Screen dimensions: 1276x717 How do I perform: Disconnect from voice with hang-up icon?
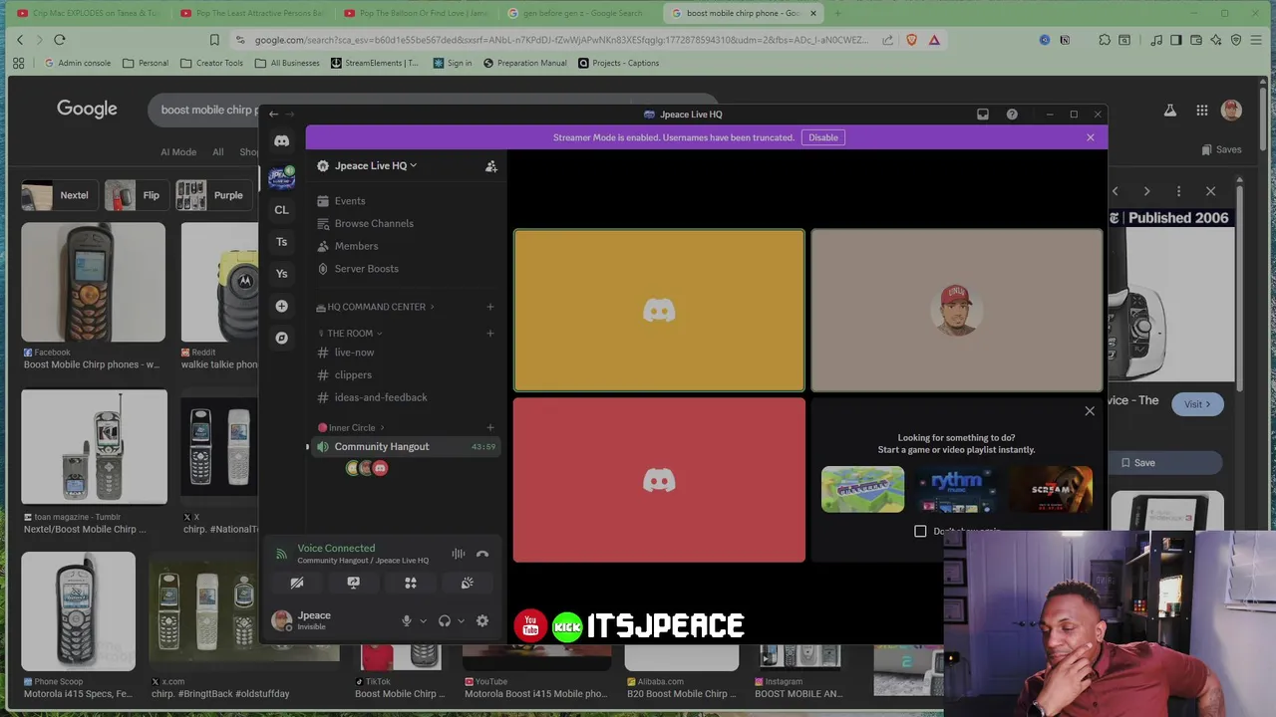click(482, 554)
